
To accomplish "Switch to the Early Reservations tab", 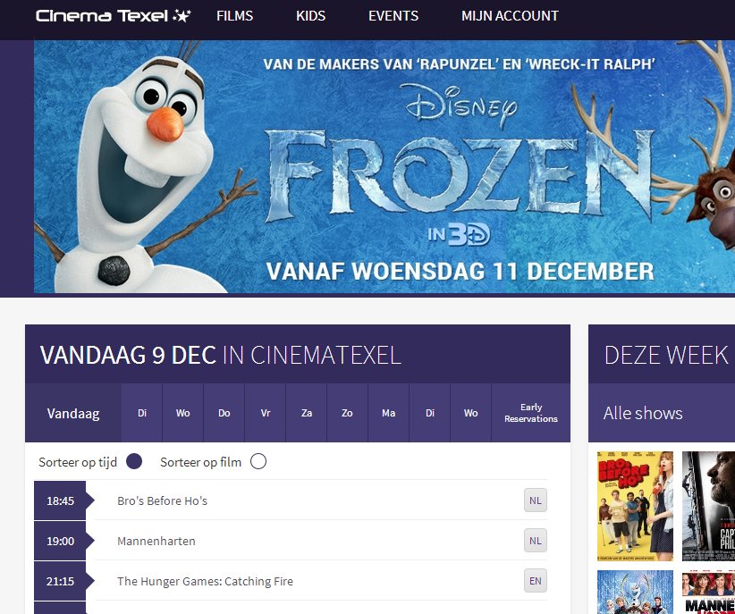I will pos(531,413).
